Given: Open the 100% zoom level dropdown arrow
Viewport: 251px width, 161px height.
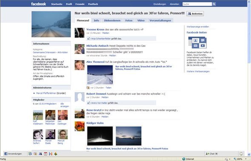Looking at the screenshot, I should pyautogui.click(x=246, y=159).
